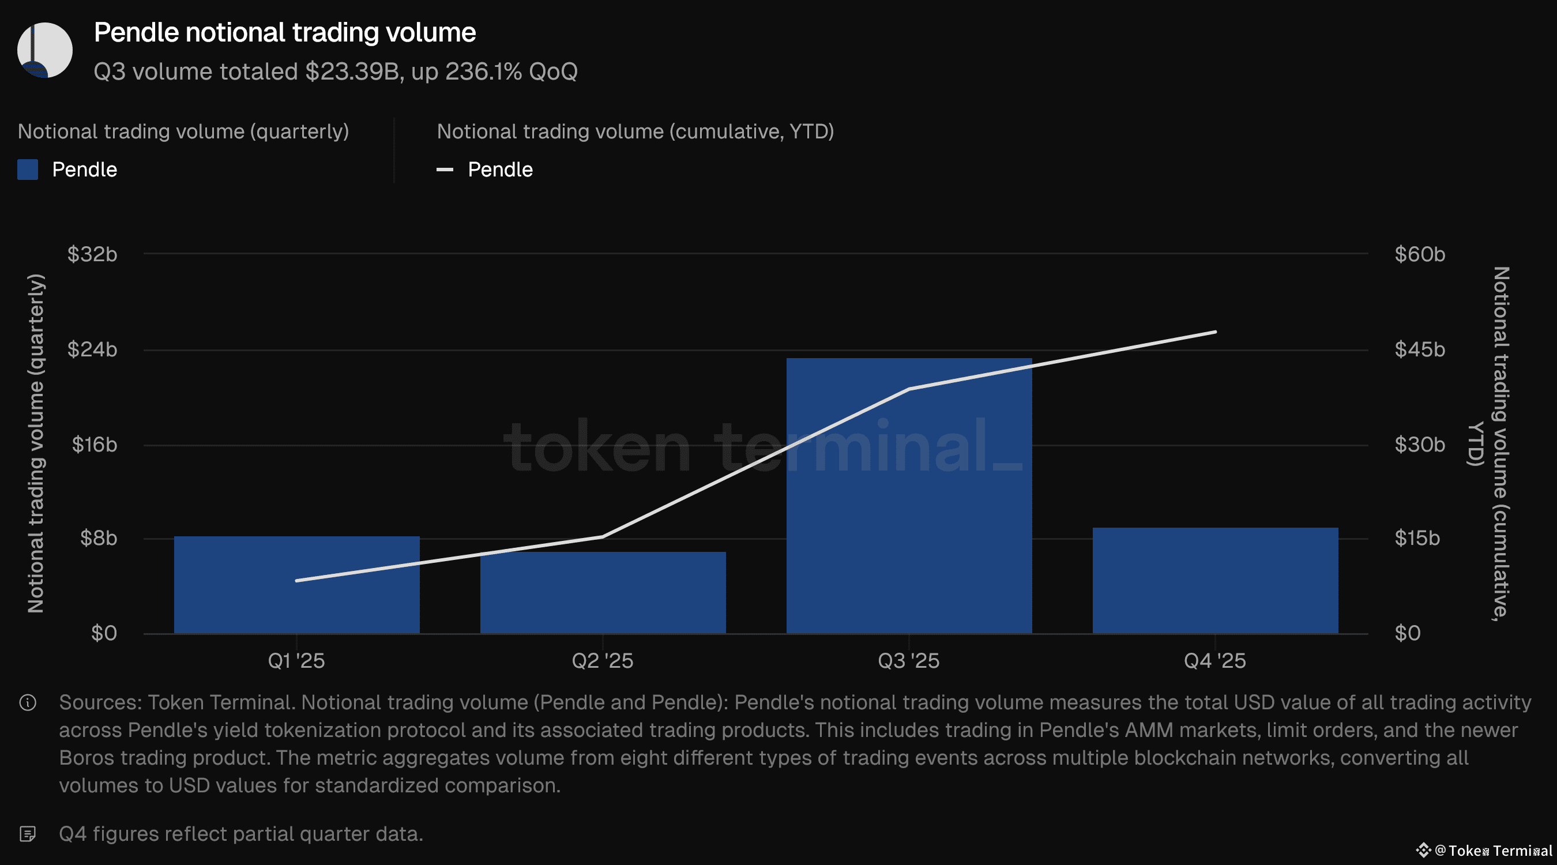
Task: Select the Q2 '25 bar
Action: pyautogui.click(x=603, y=599)
